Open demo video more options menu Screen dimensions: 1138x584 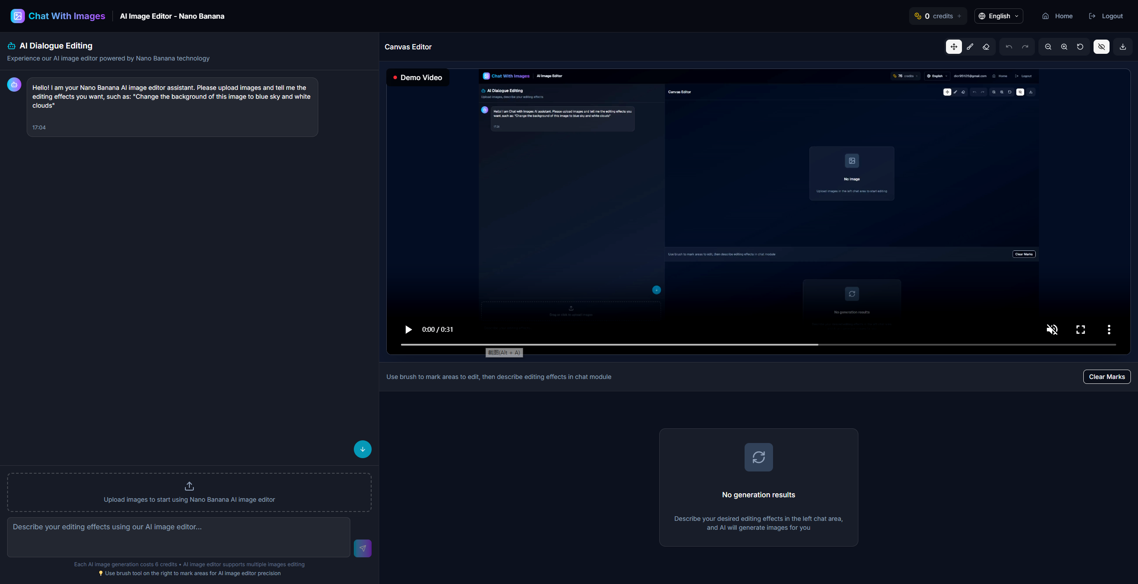(1109, 330)
